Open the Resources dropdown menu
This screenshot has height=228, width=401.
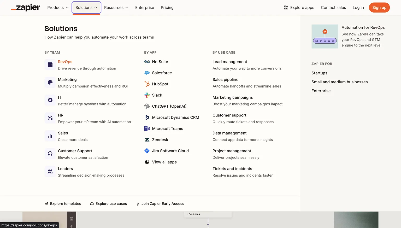tap(116, 8)
